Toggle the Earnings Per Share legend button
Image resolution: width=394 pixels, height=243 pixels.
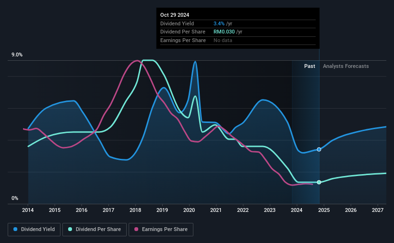point(161,230)
